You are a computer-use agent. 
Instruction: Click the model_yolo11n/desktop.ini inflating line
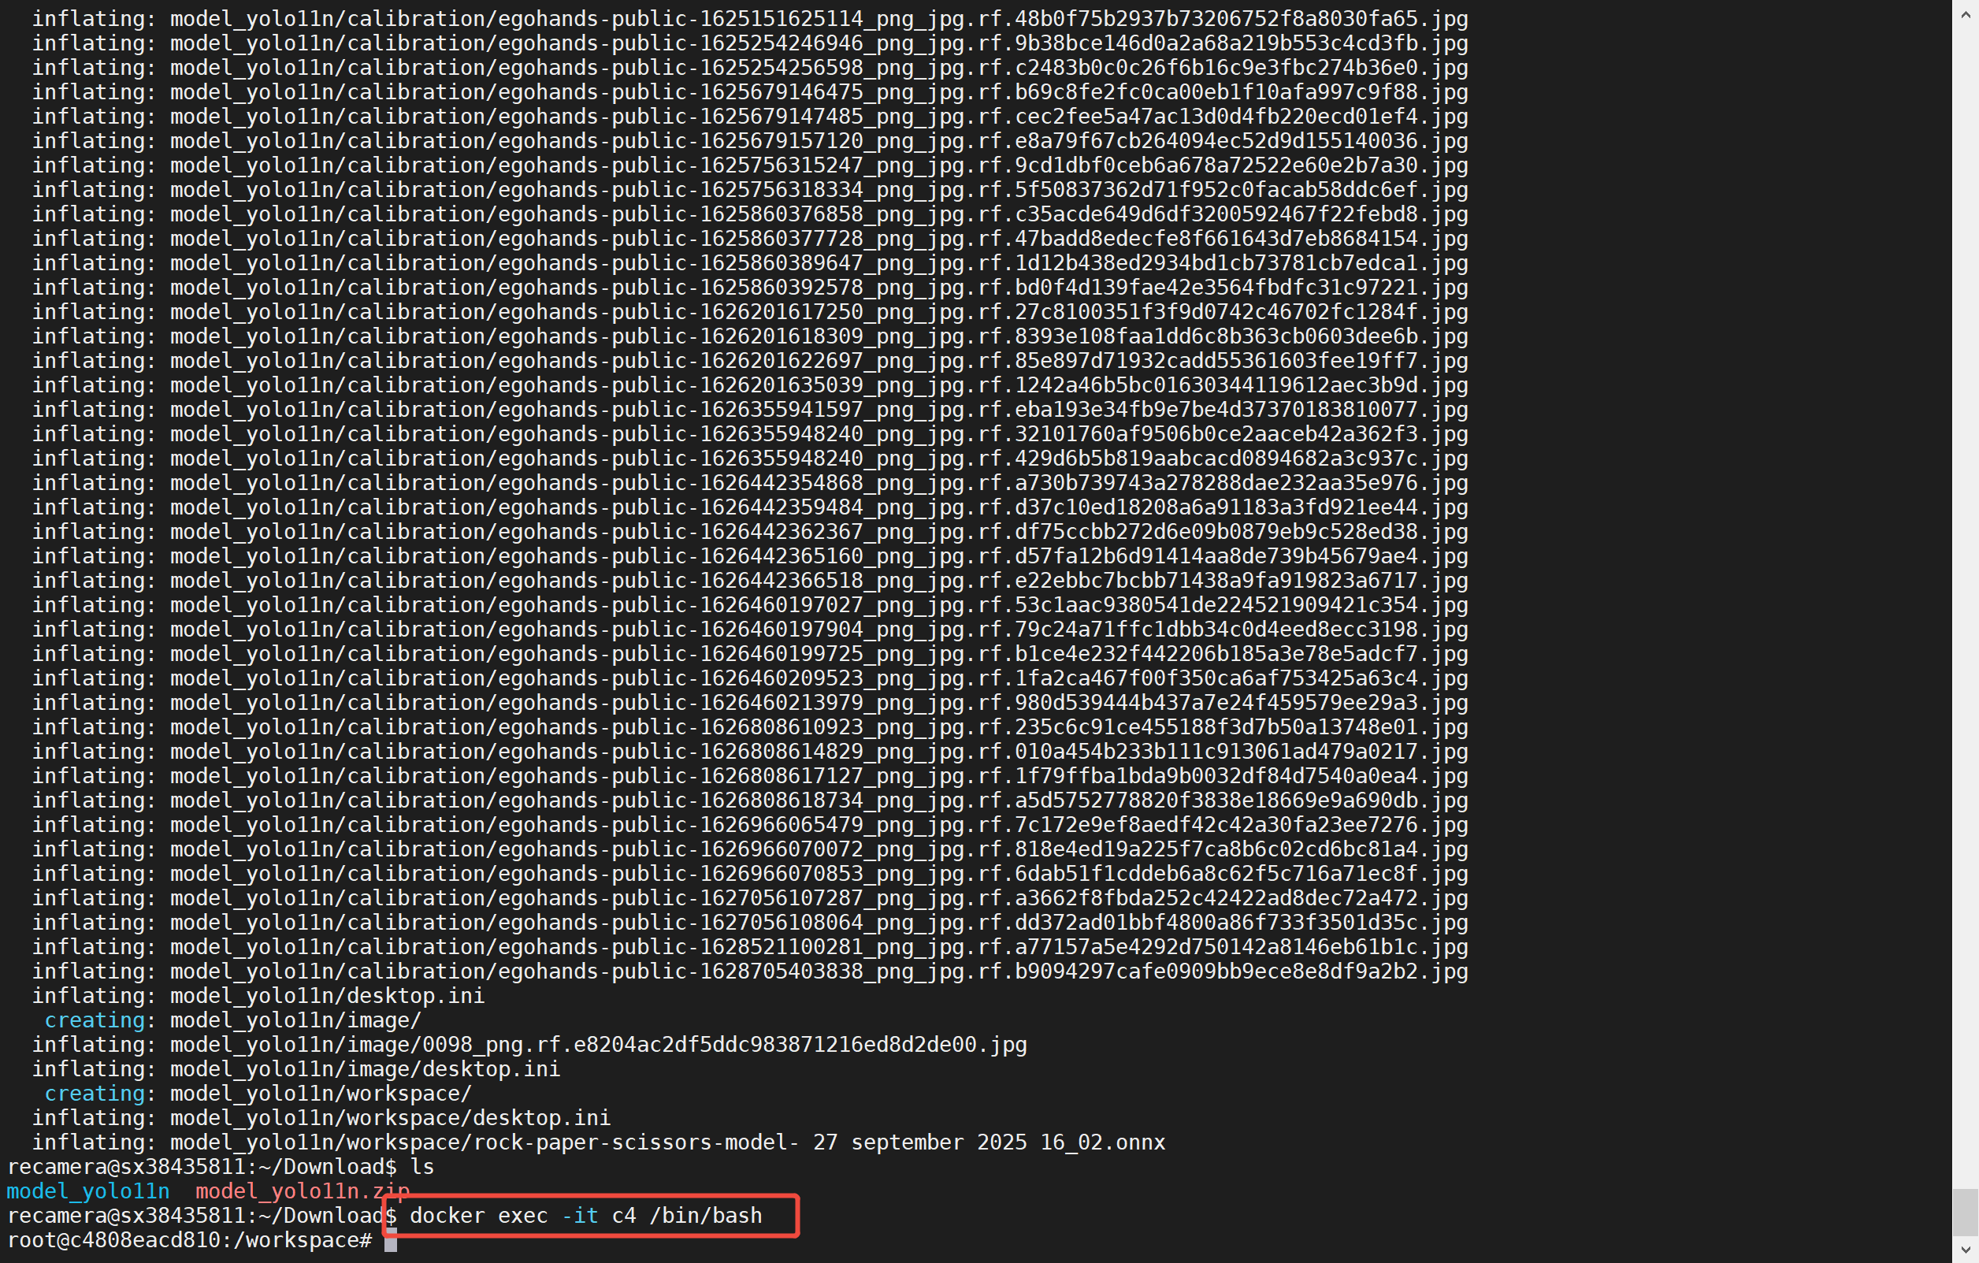326,995
